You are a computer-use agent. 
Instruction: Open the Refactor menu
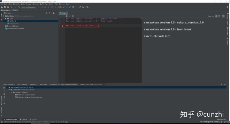pyautogui.click(x=36, y=4)
